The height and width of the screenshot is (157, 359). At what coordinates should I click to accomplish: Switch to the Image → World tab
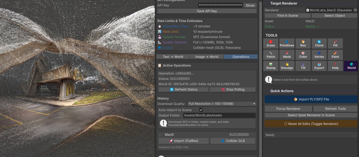click(207, 57)
